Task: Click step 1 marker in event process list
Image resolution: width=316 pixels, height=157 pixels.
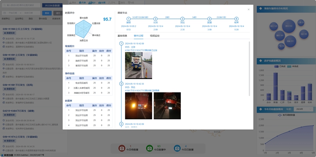Action: pyautogui.click(x=121, y=43)
